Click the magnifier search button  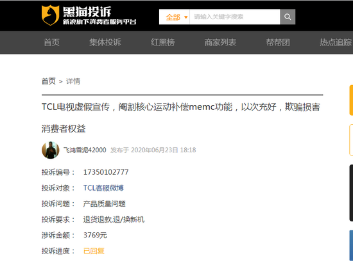288,17
